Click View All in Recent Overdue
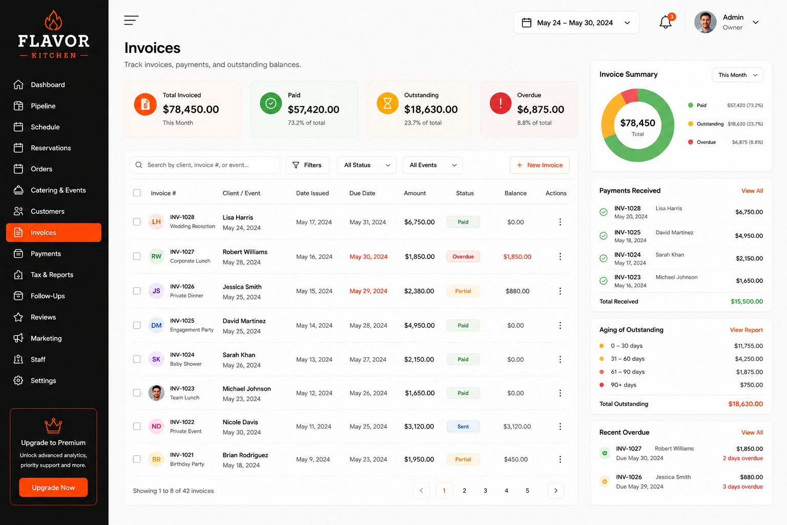The image size is (787, 525). [x=752, y=433]
